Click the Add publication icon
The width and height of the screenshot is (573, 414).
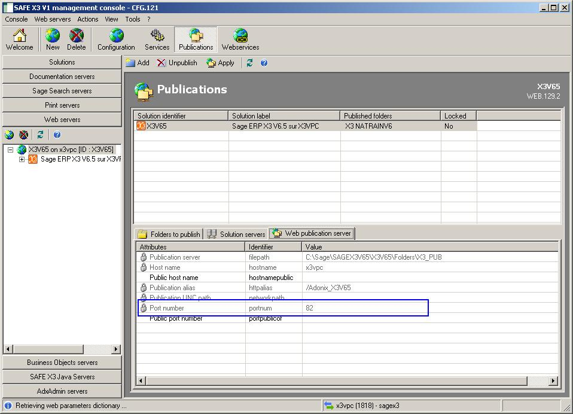[130, 63]
